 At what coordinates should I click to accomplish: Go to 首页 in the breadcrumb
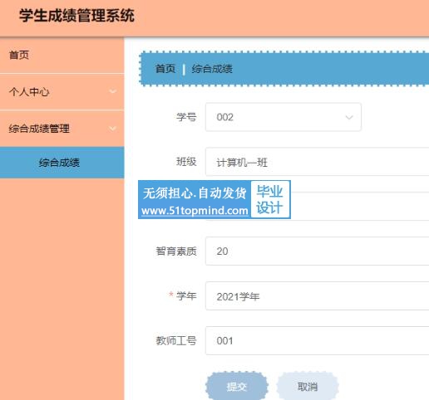pos(165,69)
